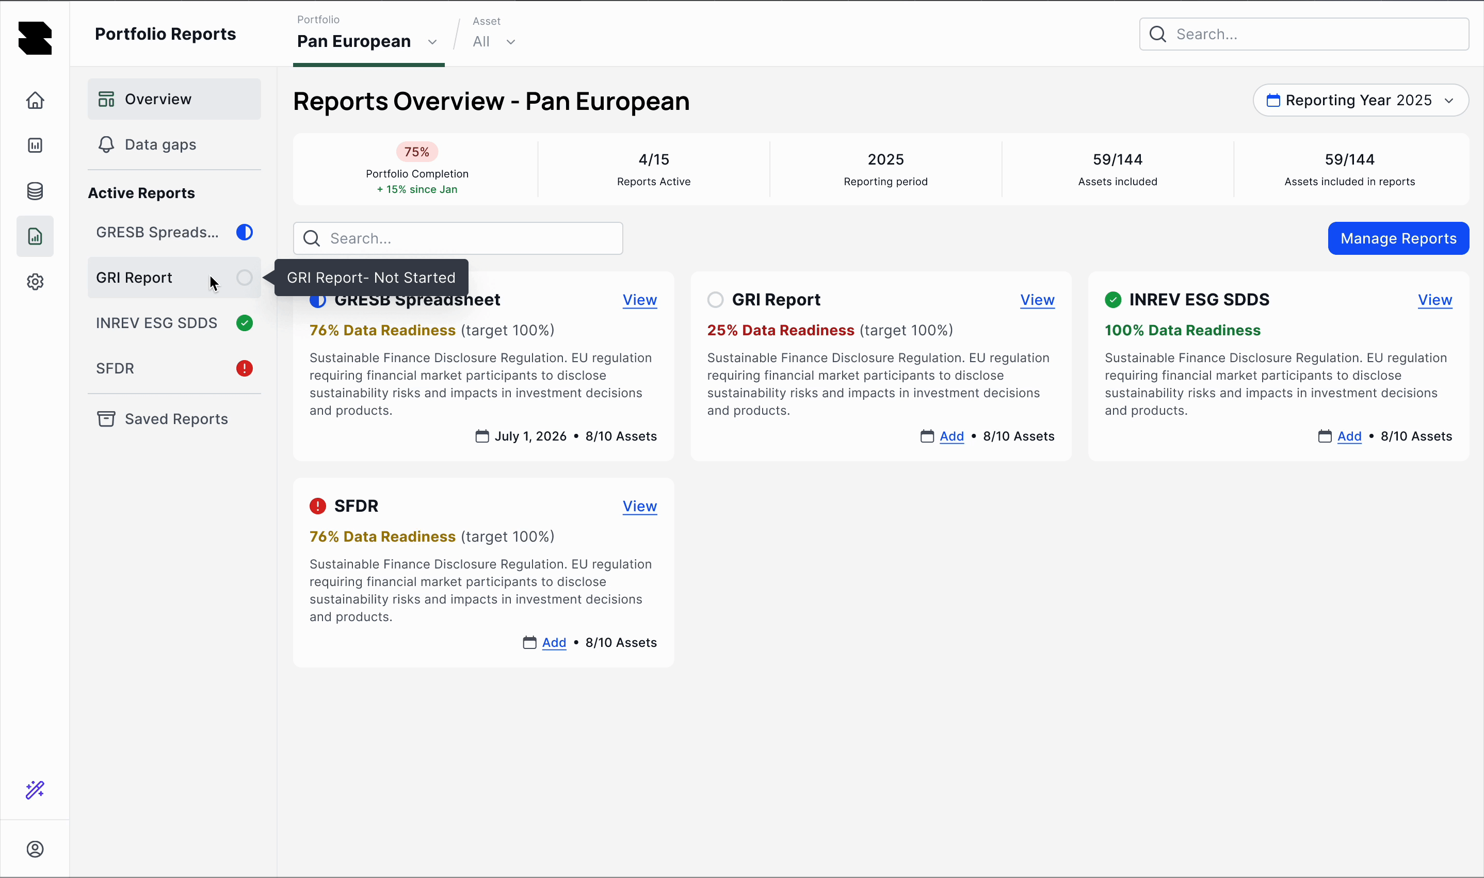Open the Data gaps menu item
This screenshot has height=878, width=1484.
click(x=174, y=144)
